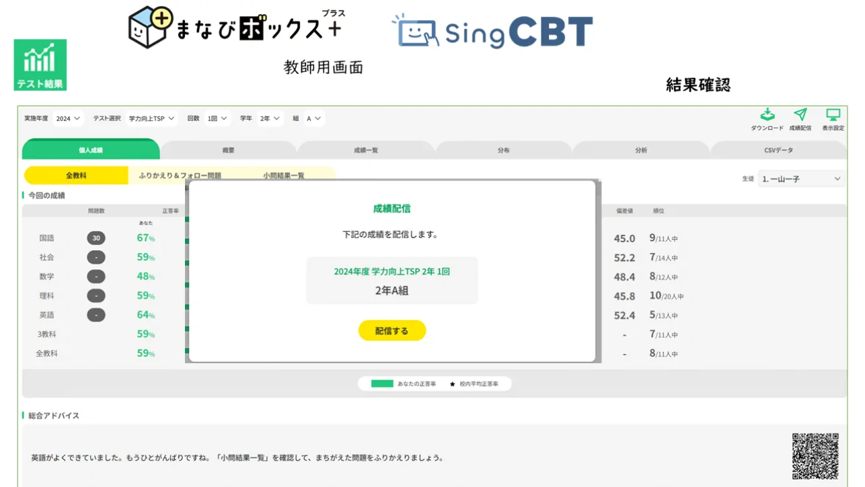Screen dimensions: 865x487
Task: Open the テスト選択 学力向上TSP dropdown
Action: pyautogui.click(x=152, y=118)
